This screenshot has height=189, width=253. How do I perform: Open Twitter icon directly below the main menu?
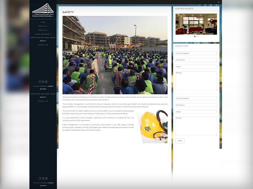click(x=43, y=82)
